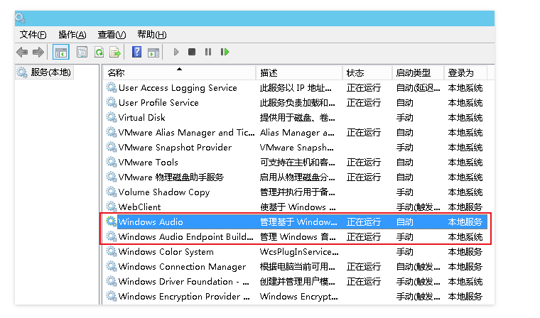Select Windows Driver Foundation - ... name

click(183, 282)
